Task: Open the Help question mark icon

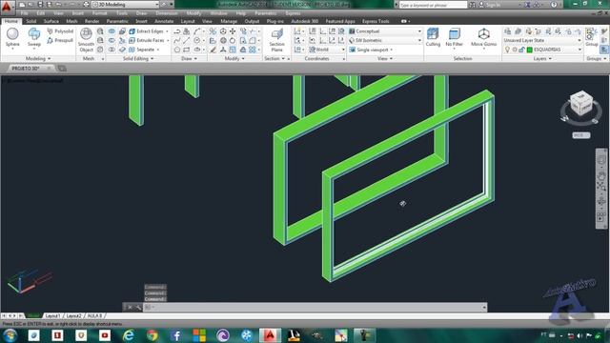Action: point(554,5)
